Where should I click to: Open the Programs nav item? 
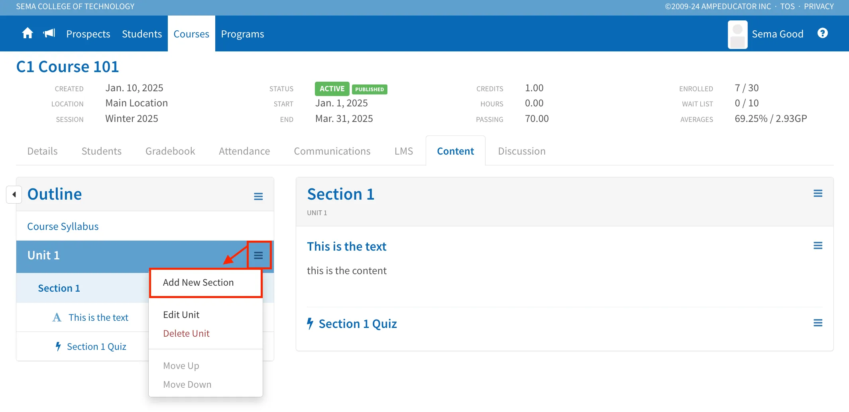(242, 34)
